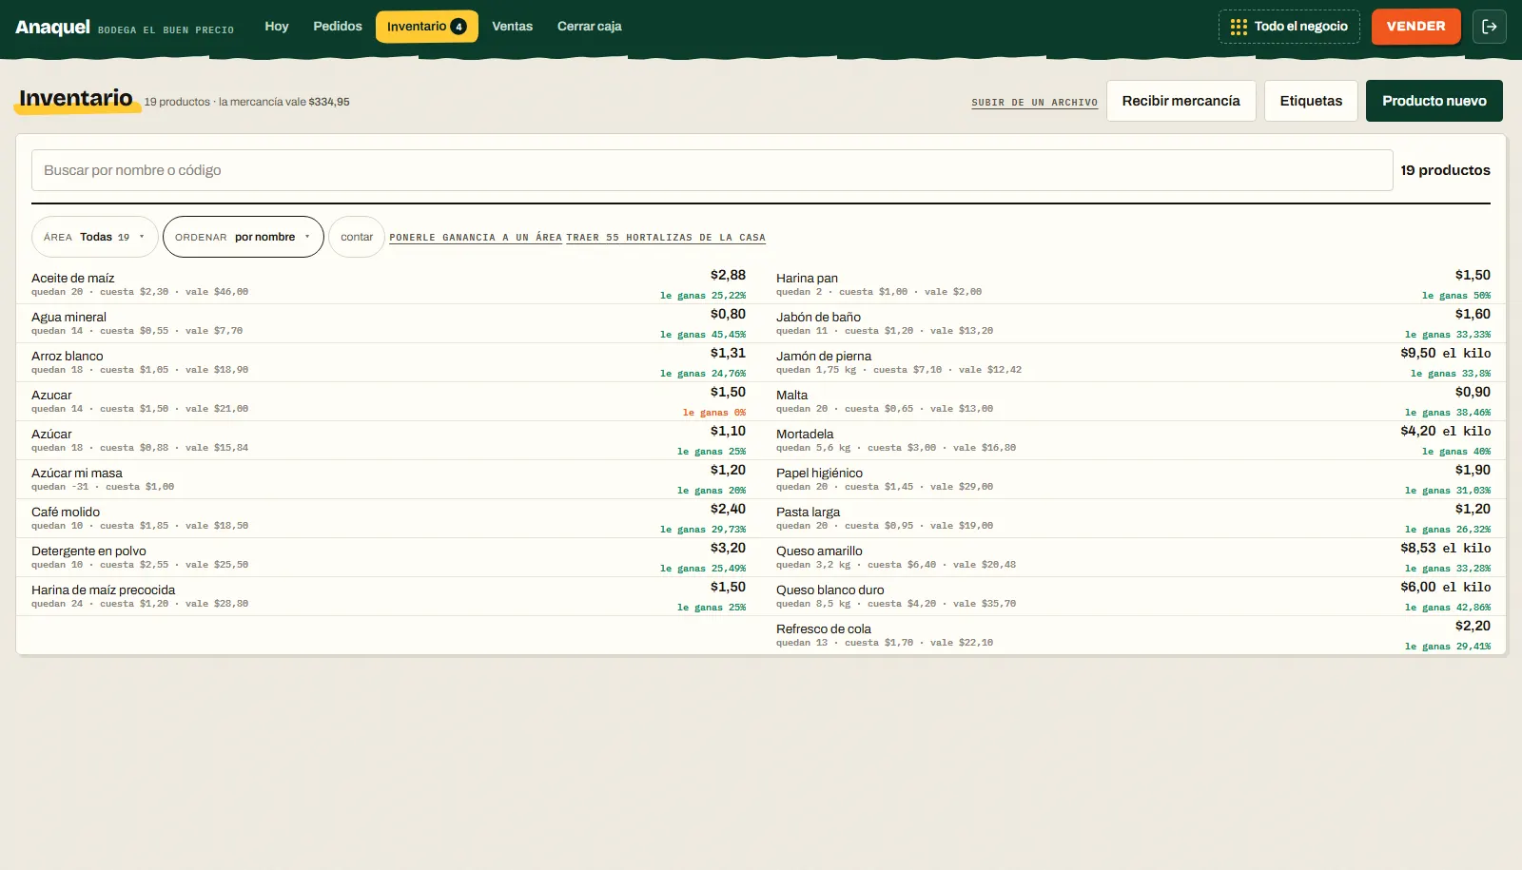Click Subir de un archivo link
Viewport: 1522px width, 870px height.
tap(1034, 103)
